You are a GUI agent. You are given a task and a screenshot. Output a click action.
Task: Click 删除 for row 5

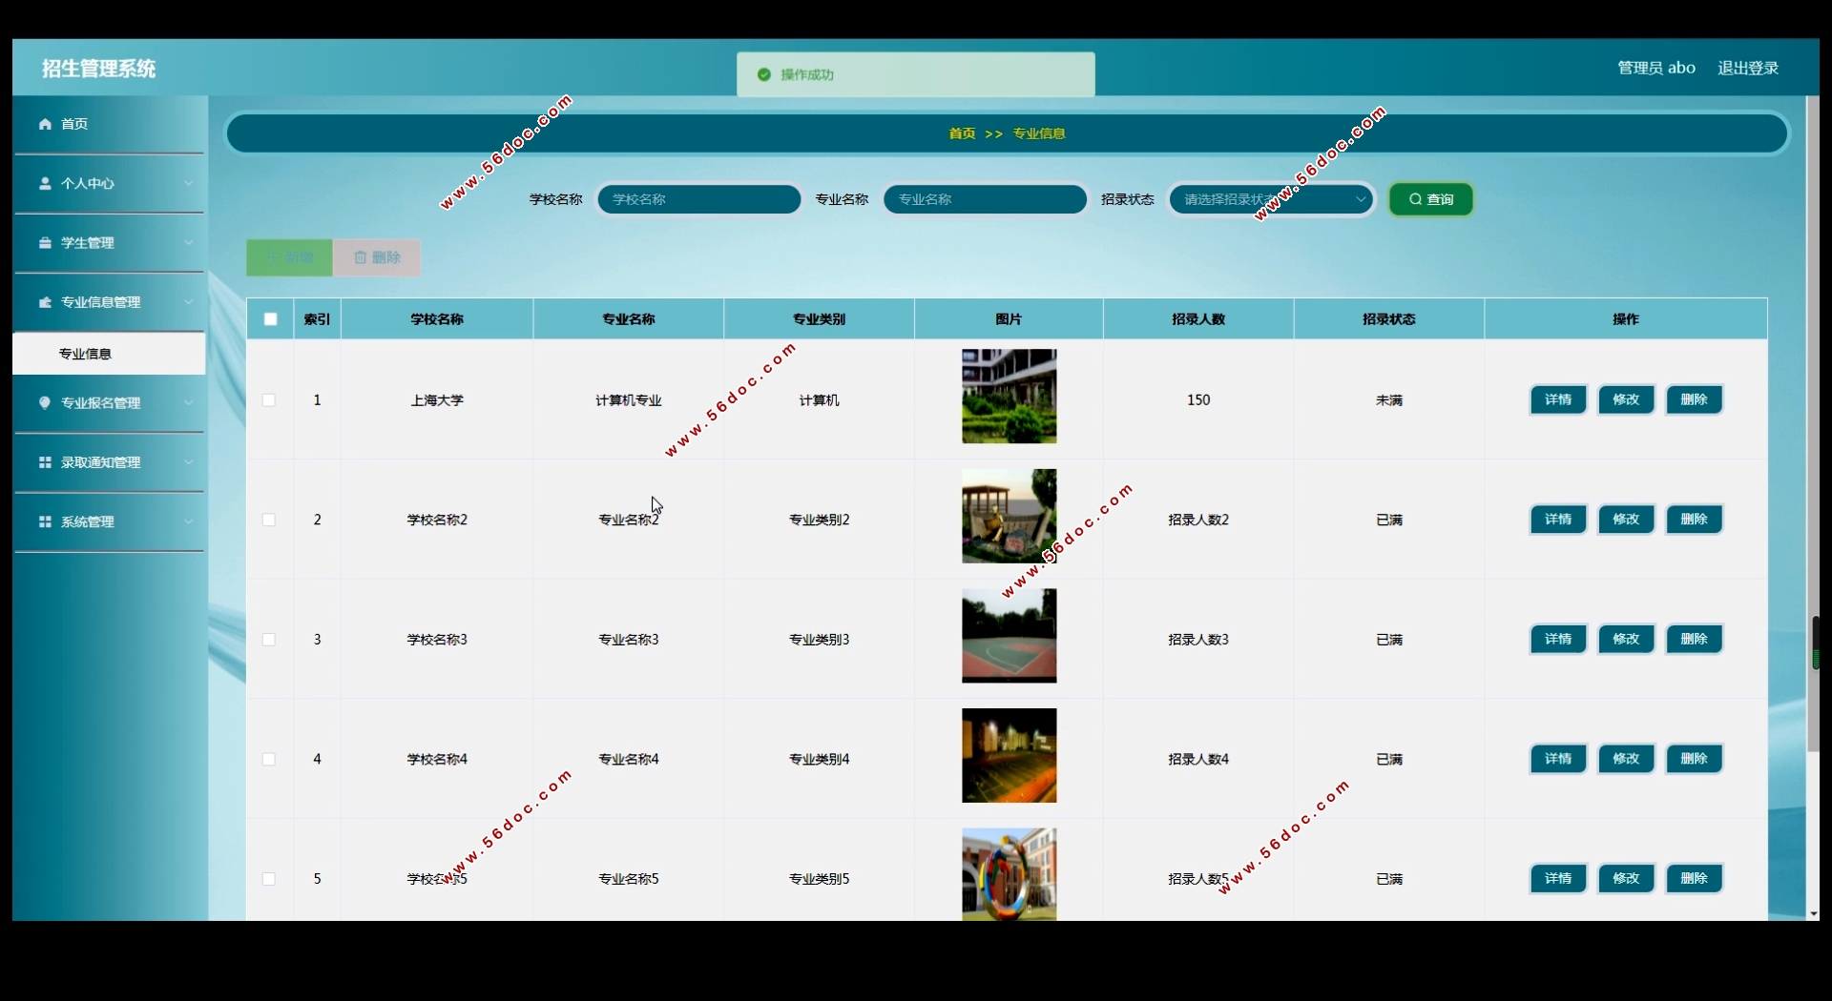pos(1694,878)
